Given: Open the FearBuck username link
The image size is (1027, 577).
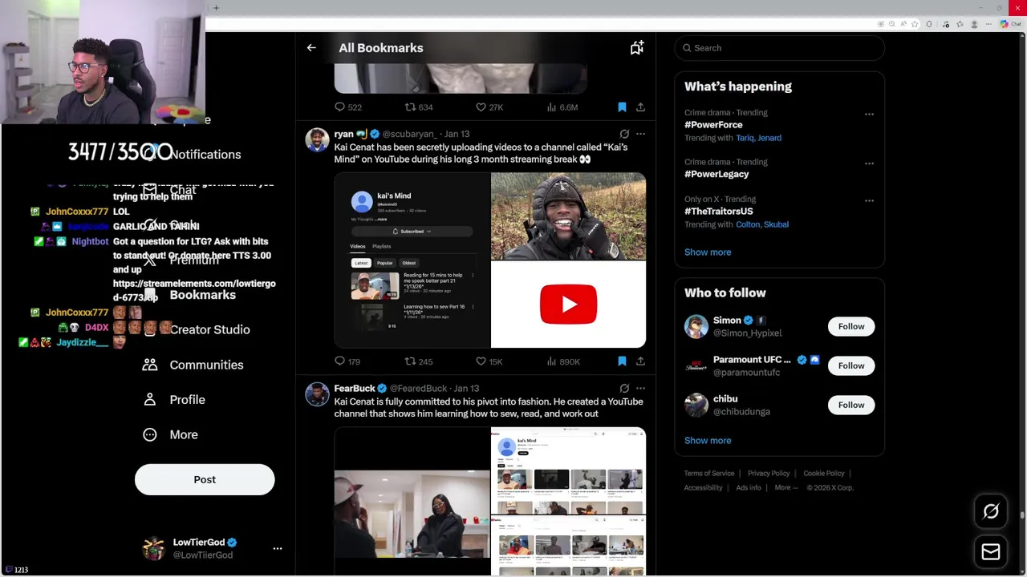Looking at the screenshot, I should coord(354,389).
